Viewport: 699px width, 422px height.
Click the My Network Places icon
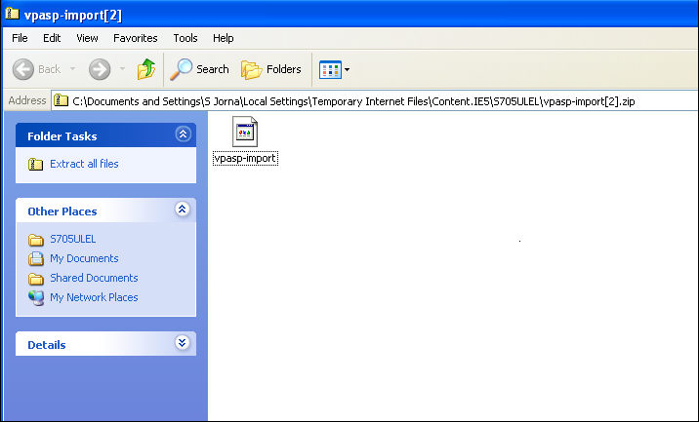(36, 298)
